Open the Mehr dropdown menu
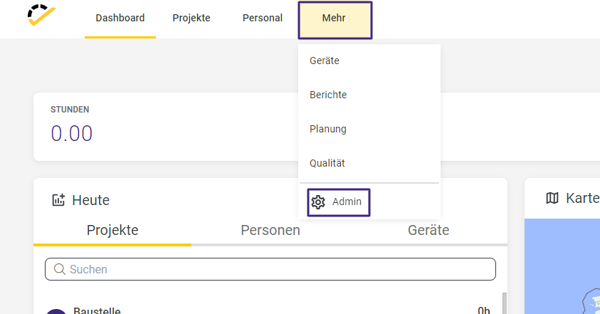The image size is (600, 314). coord(335,20)
